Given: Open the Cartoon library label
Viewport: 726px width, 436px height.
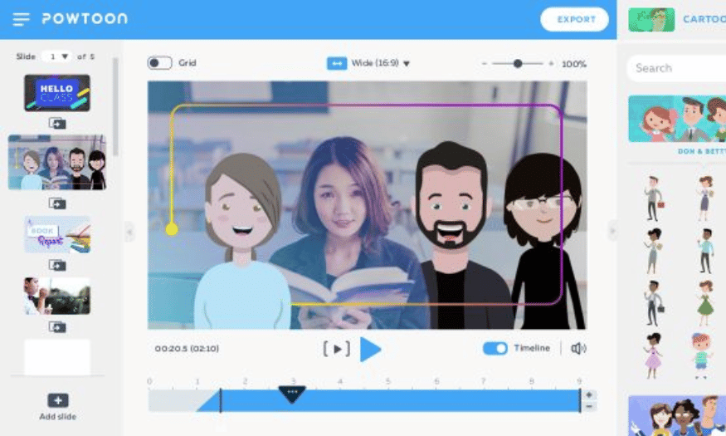Looking at the screenshot, I should 704,19.
